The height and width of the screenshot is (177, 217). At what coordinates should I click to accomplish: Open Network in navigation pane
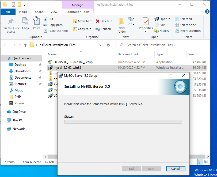(x=18, y=129)
